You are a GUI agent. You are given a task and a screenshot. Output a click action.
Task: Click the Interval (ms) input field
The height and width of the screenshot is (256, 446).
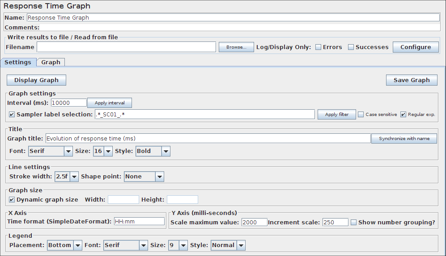(68, 103)
